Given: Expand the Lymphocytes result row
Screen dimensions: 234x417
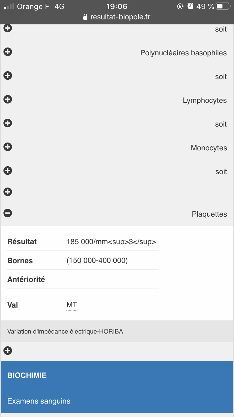Looking at the screenshot, I should coord(8,99).
